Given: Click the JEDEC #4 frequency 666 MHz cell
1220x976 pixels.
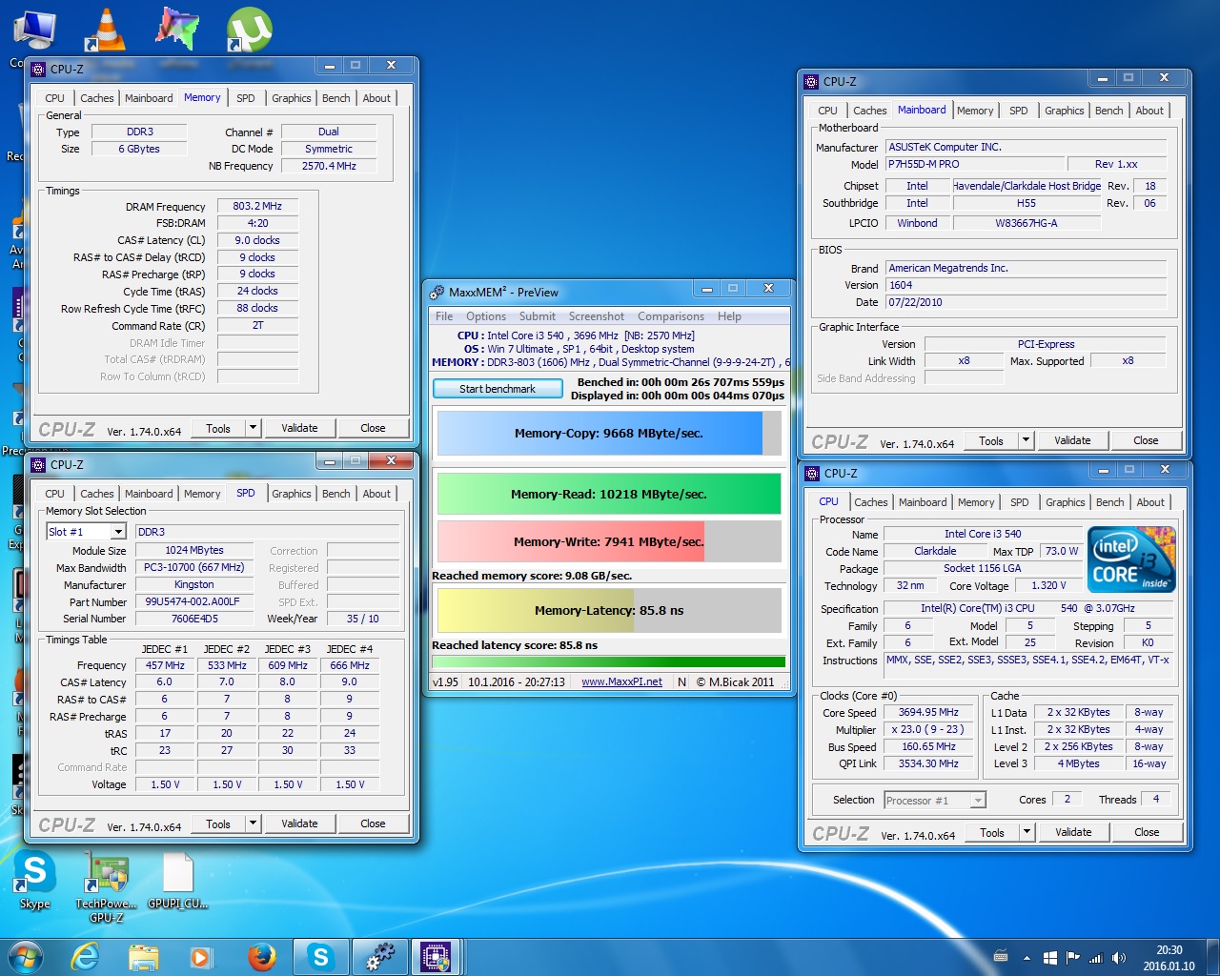Looking at the screenshot, I should (x=350, y=665).
